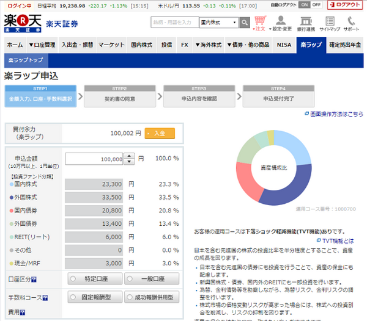367x321 pixels.
Task: Open 確定拠出年金 tab
Action: tap(345, 45)
